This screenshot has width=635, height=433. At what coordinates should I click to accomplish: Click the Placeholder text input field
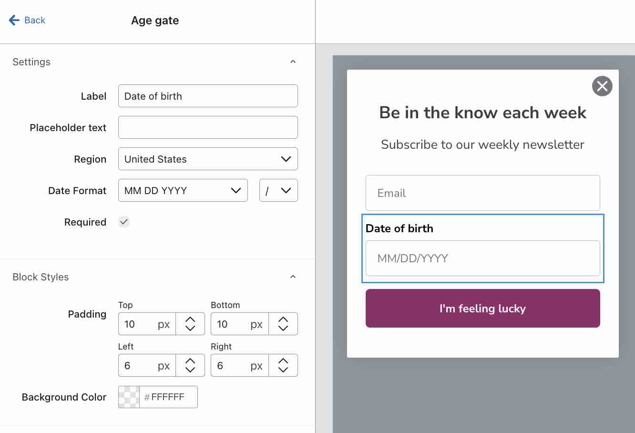208,127
